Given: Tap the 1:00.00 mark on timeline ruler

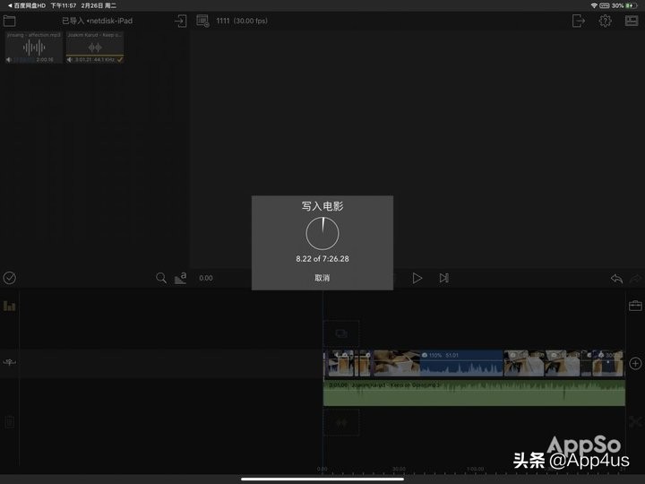Looking at the screenshot, I should 475,469.
